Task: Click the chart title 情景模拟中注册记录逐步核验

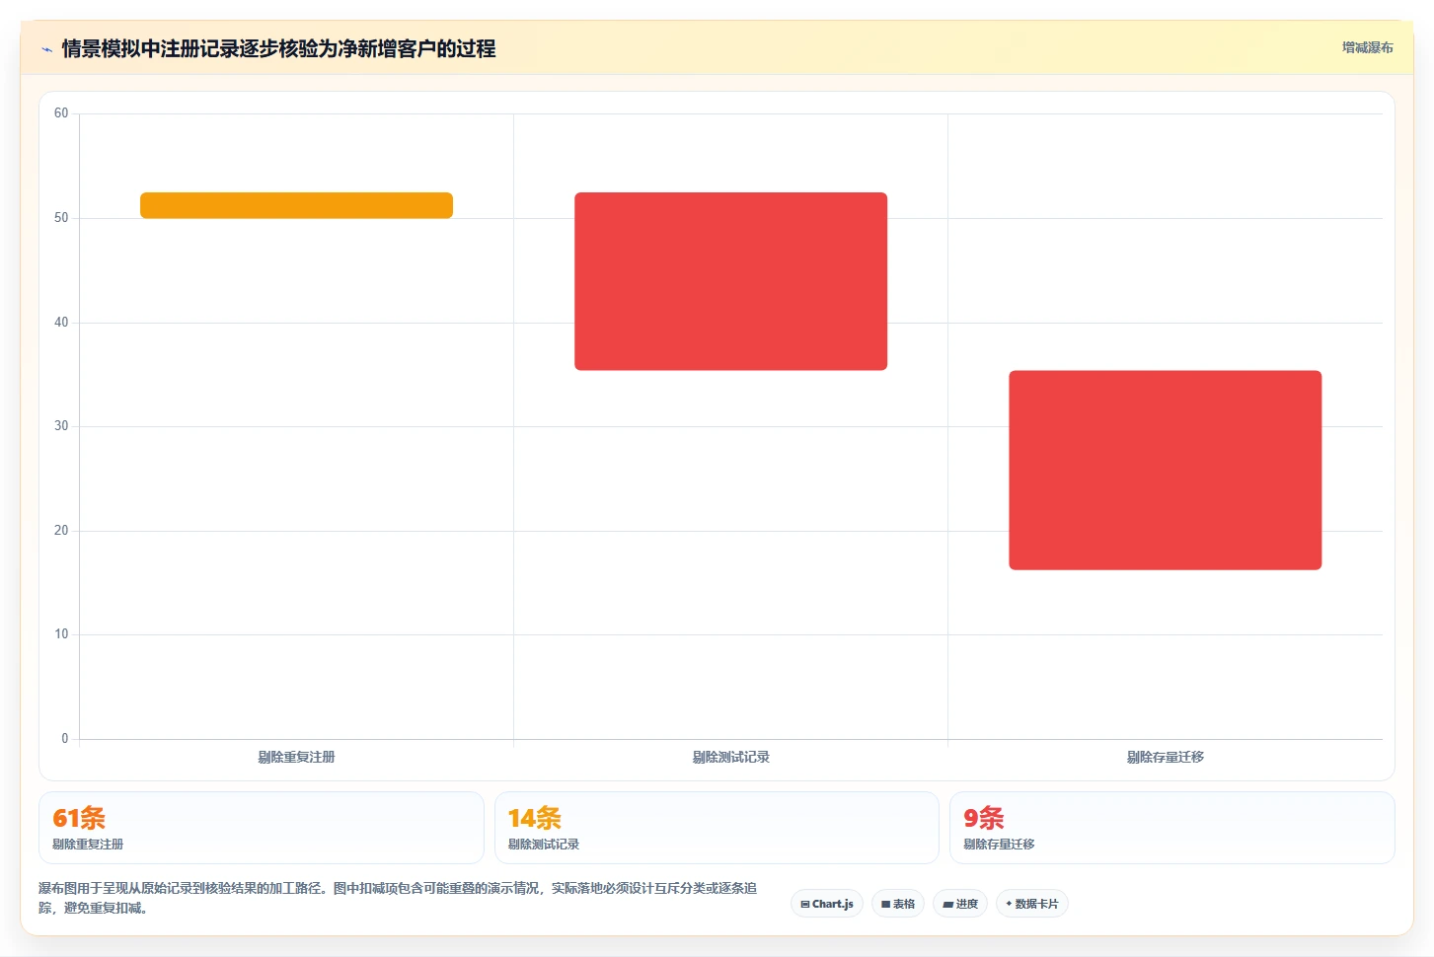Action: point(278,48)
